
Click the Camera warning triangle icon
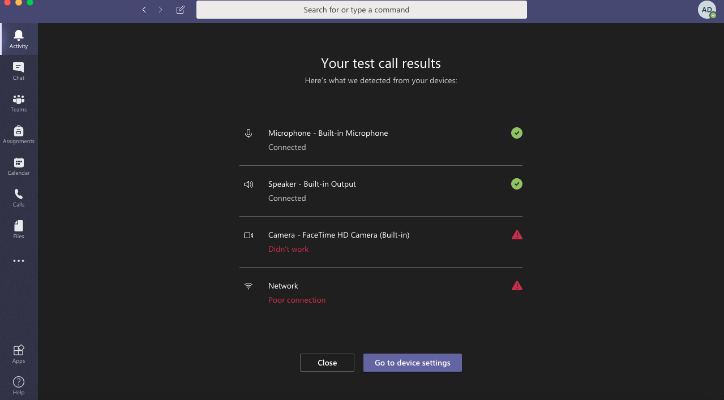click(517, 235)
